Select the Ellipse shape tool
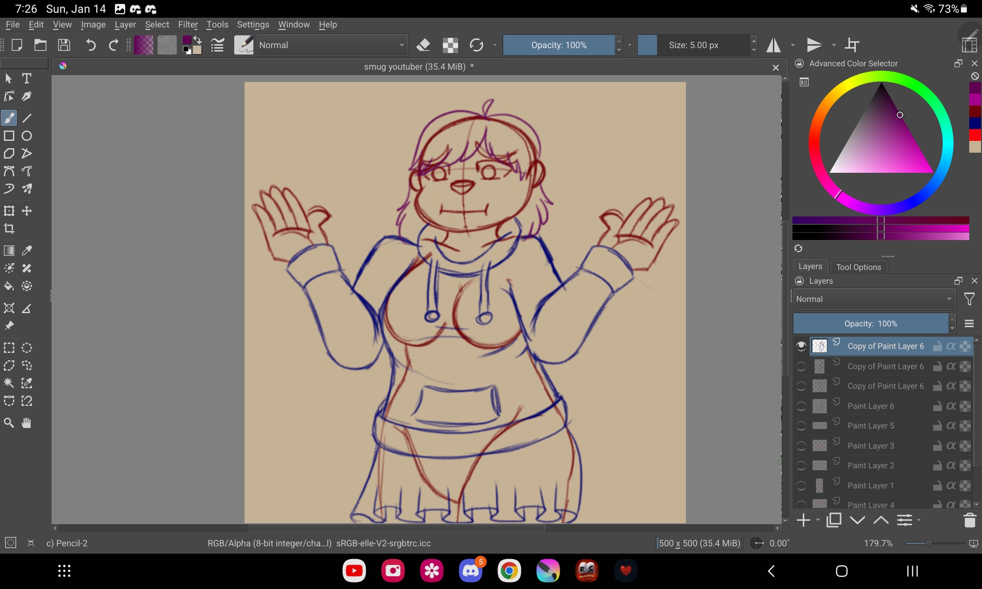 pyautogui.click(x=27, y=136)
